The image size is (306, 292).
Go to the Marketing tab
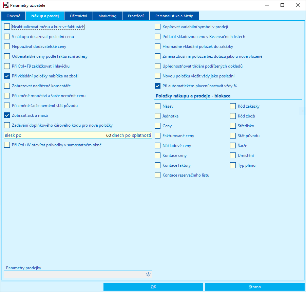pyautogui.click(x=107, y=16)
